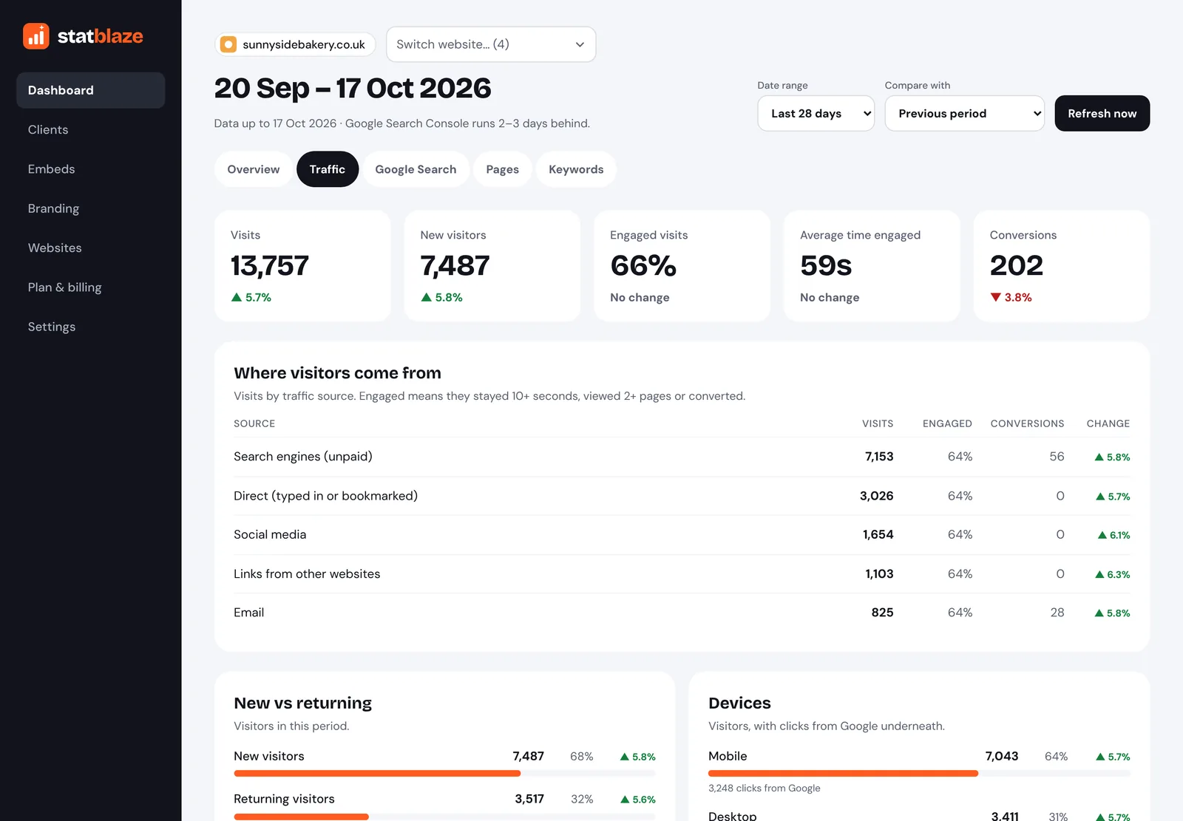Open the Embeds sidebar item
Screen dimensions: 1183x821
[x=90, y=169]
